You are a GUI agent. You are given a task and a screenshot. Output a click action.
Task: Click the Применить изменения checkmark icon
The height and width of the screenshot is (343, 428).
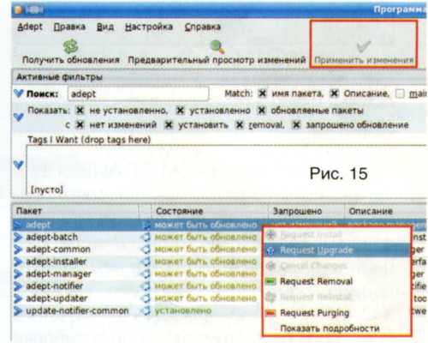point(363,46)
